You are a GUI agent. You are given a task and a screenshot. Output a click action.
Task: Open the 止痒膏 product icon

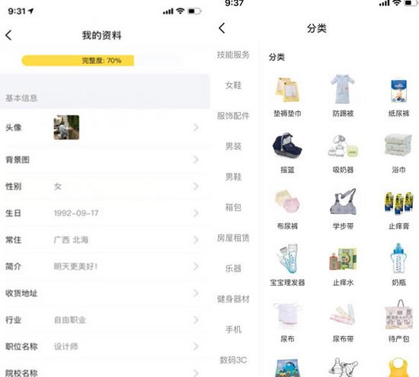pyautogui.click(x=398, y=203)
